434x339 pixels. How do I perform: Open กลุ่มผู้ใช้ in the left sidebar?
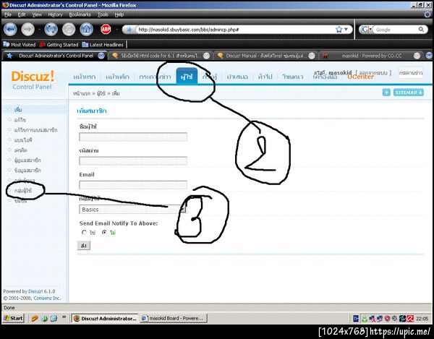(x=23, y=191)
